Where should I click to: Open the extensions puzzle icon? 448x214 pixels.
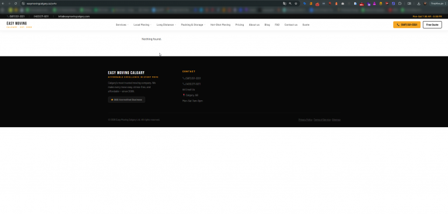click(400, 3)
